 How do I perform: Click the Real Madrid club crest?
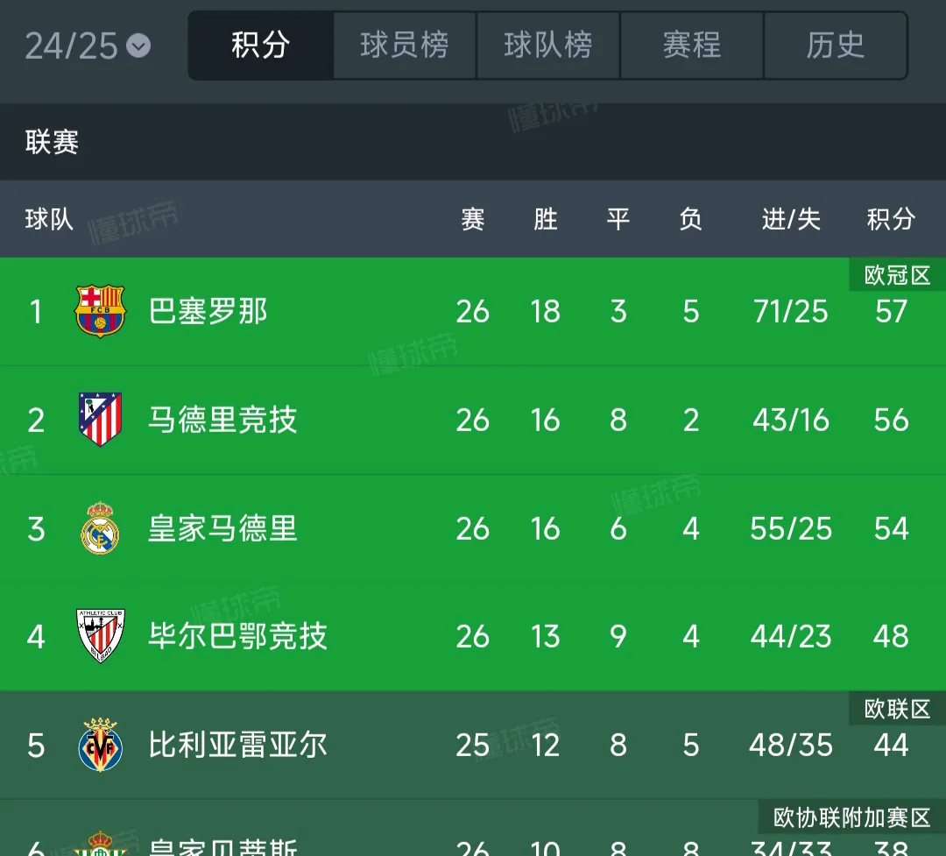100,528
